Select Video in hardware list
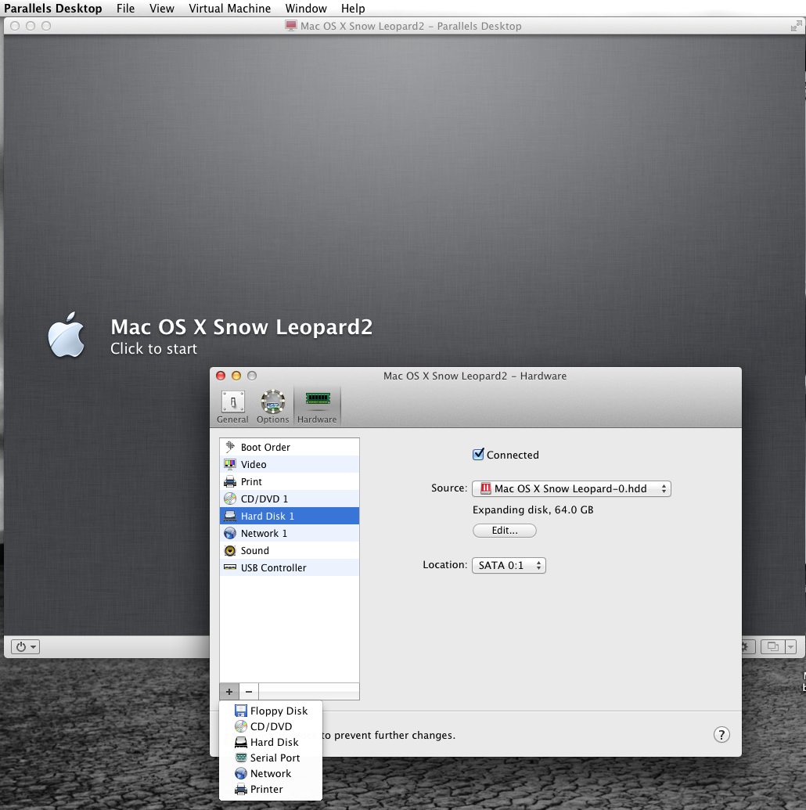Viewport: 806px width, 810px height. [290, 464]
